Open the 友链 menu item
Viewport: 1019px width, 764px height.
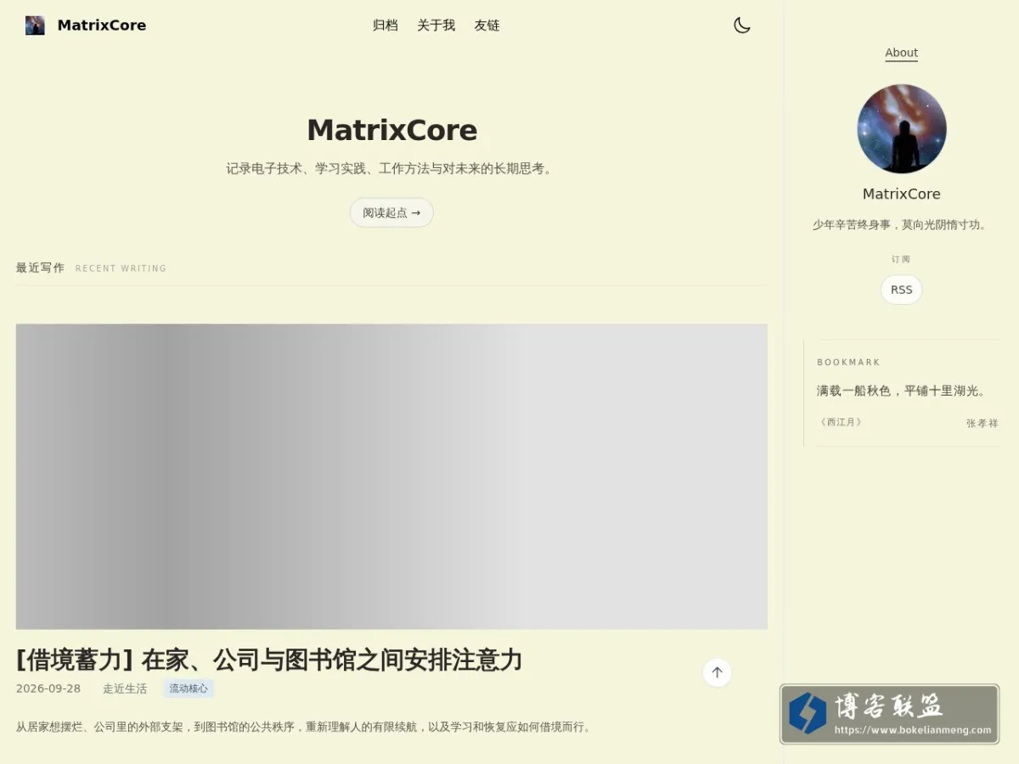click(487, 25)
